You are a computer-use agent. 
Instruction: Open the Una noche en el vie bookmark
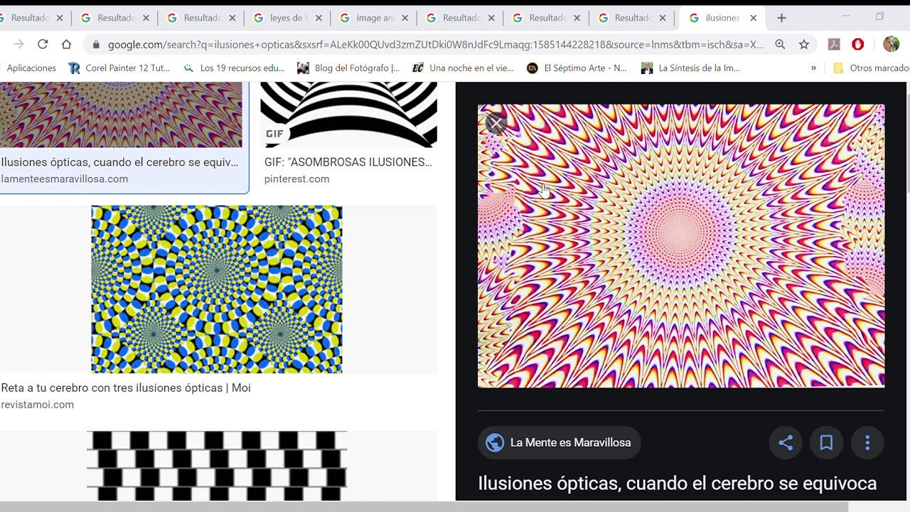click(463, 68)
